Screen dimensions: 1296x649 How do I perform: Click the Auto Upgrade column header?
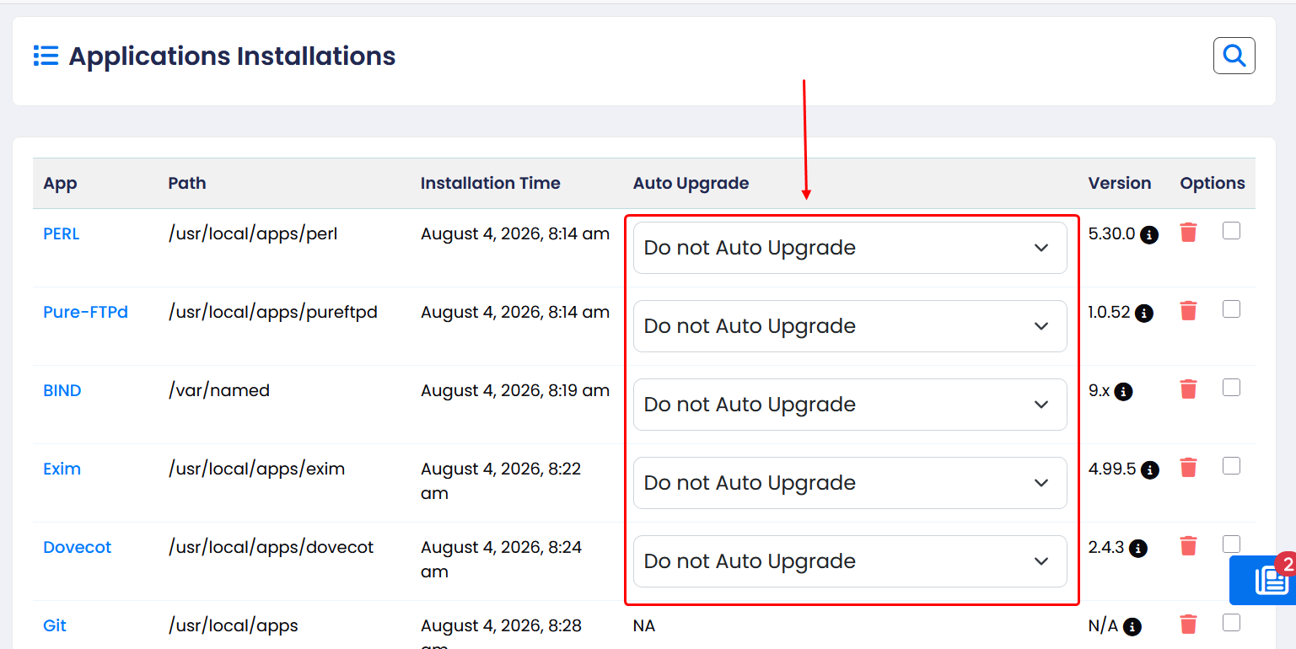tap(691, 183)
